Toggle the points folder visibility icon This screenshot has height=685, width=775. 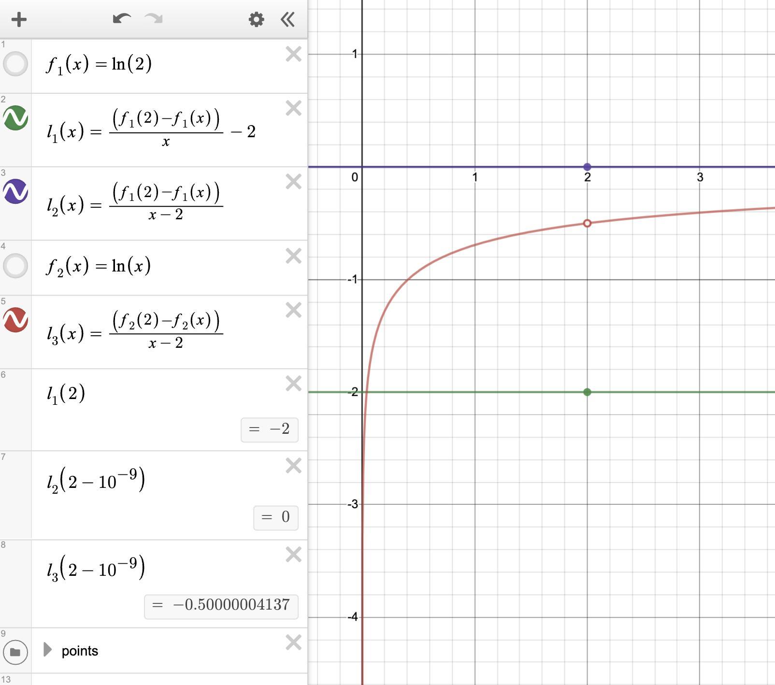[15, 652]
